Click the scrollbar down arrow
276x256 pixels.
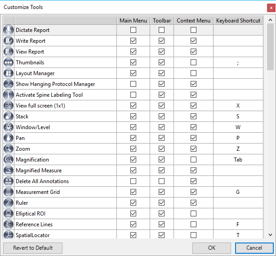(x=270, y=235)
